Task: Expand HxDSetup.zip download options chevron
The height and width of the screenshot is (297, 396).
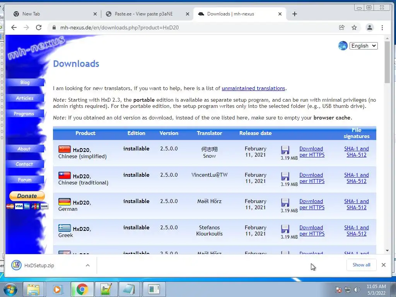Action: [88, 265]
